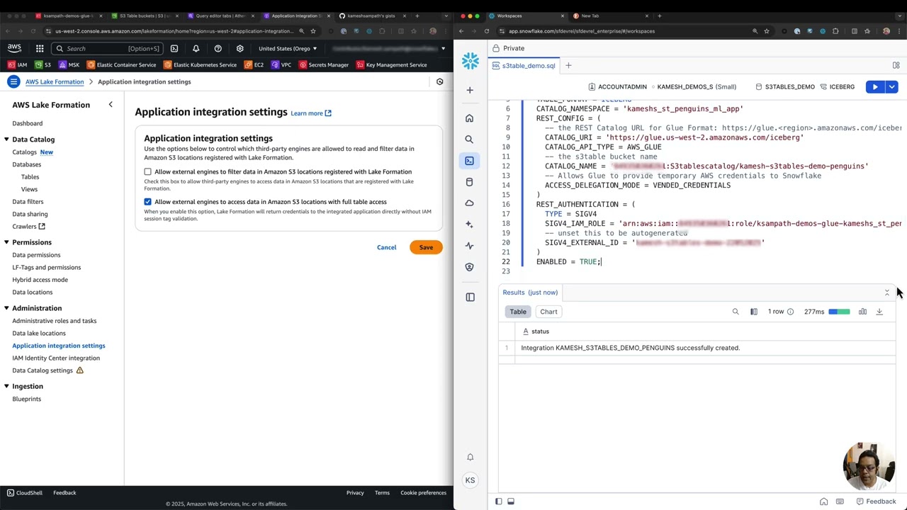Toggle results column layout icon
Screen dimensions: 907x510
coord(754,312)
